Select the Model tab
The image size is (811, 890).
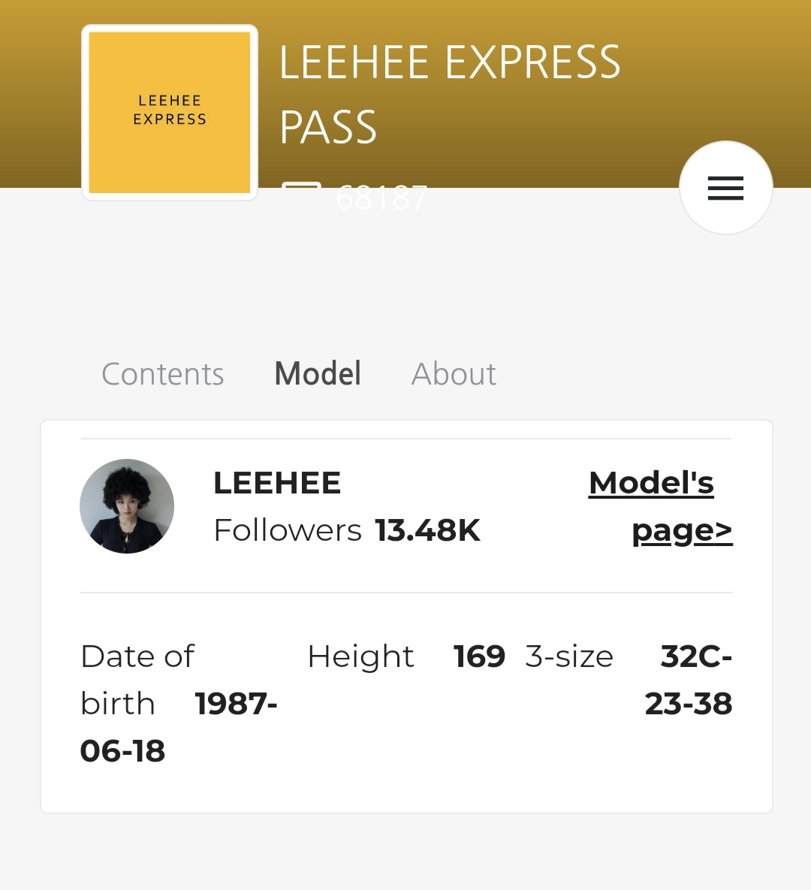coord(318,374)
